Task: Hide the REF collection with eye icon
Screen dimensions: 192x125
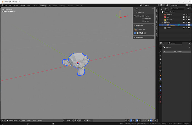Action: [x=186, y=17]
